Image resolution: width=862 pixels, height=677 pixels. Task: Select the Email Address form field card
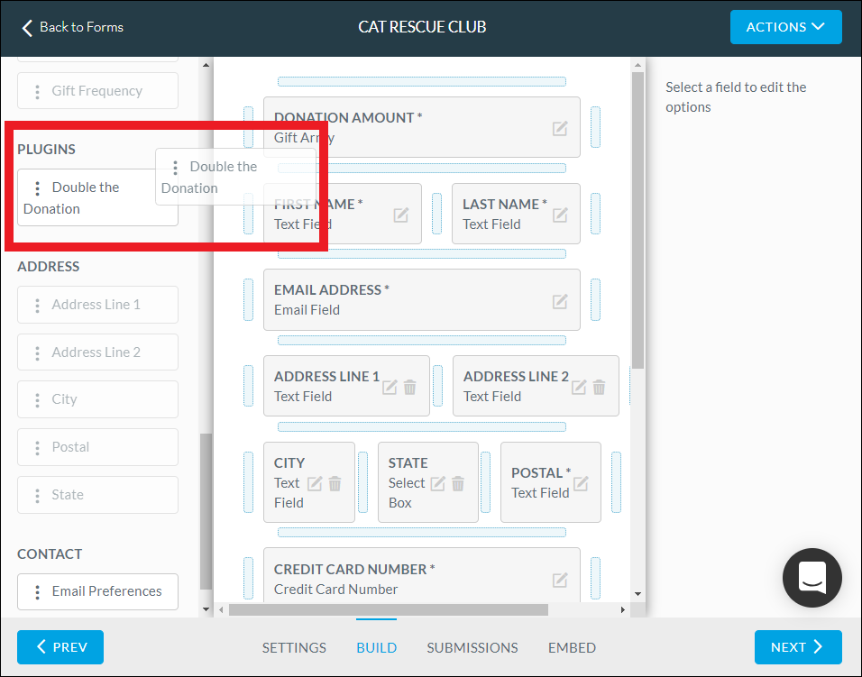coord(422,300)
